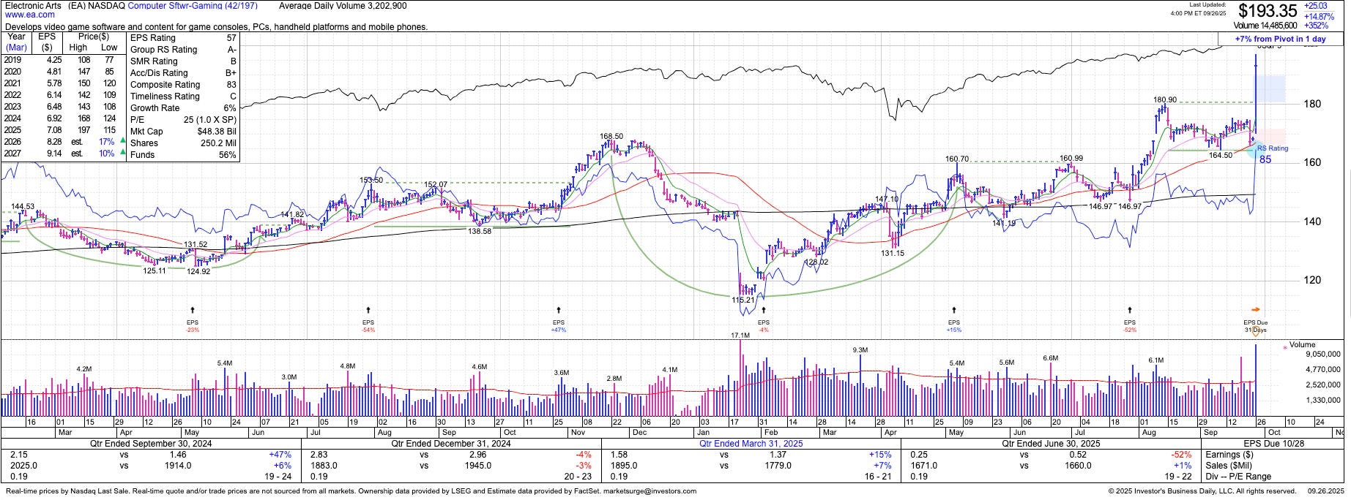Click the blue (Mar) fiscal year label

coord(16,48)
